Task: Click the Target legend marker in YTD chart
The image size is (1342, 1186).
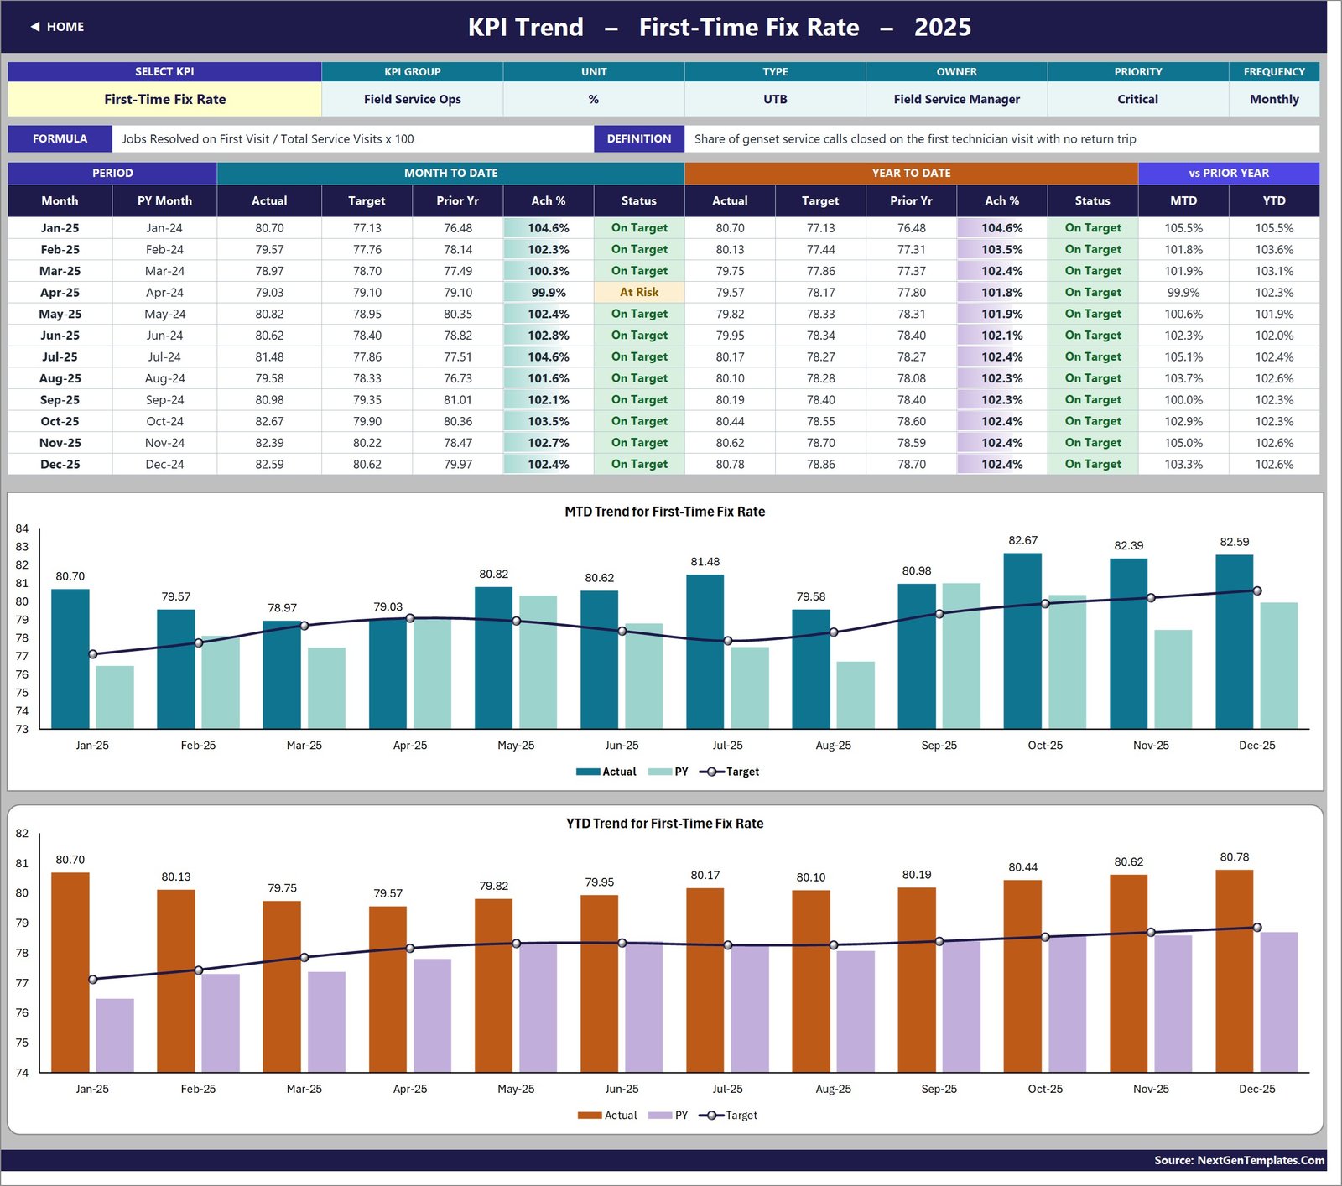Action: tap(711, 1116)
